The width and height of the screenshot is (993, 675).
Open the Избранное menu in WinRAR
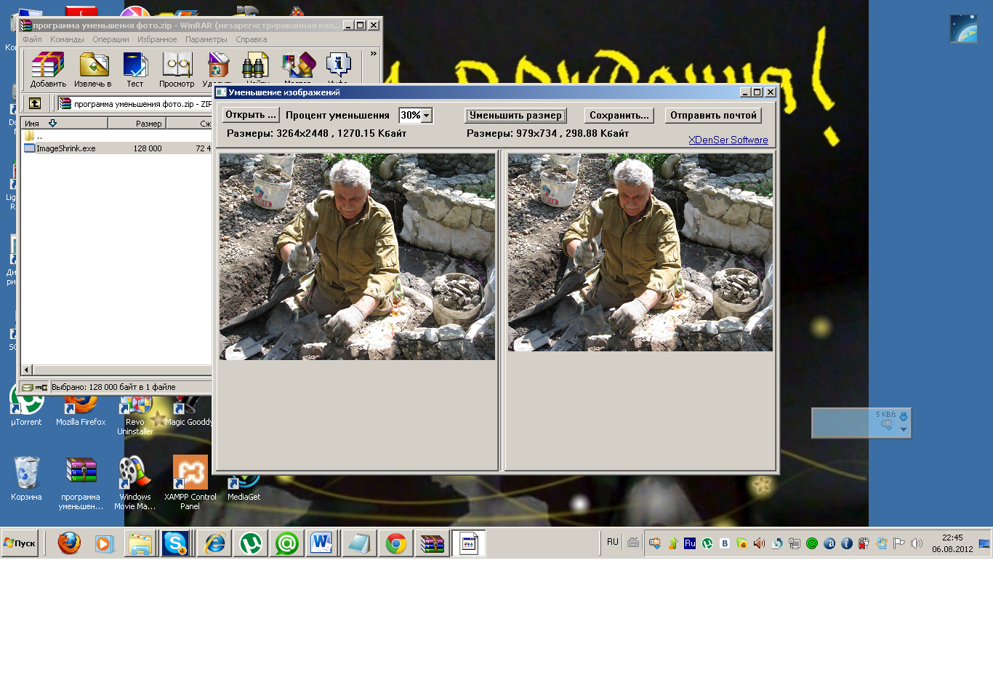[157, 39]
